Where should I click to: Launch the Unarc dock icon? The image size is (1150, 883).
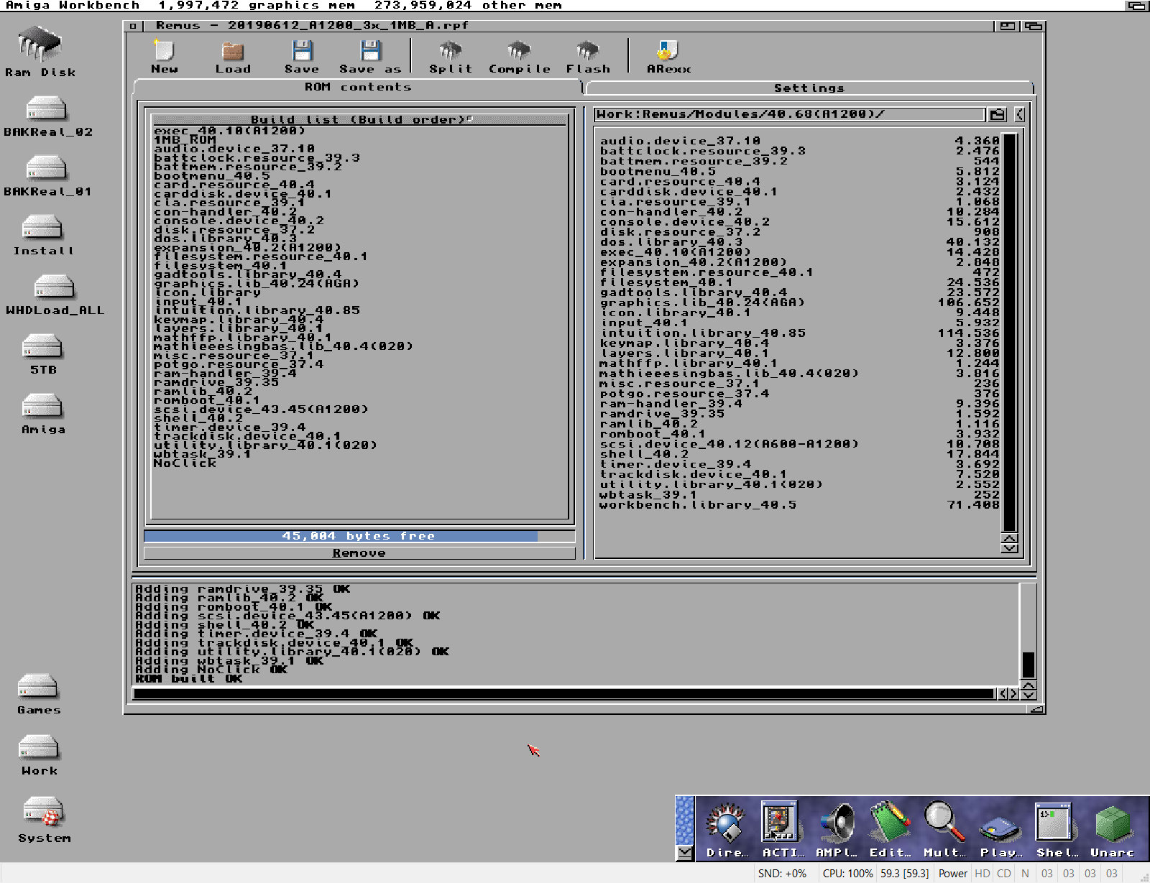(1113, 823)
